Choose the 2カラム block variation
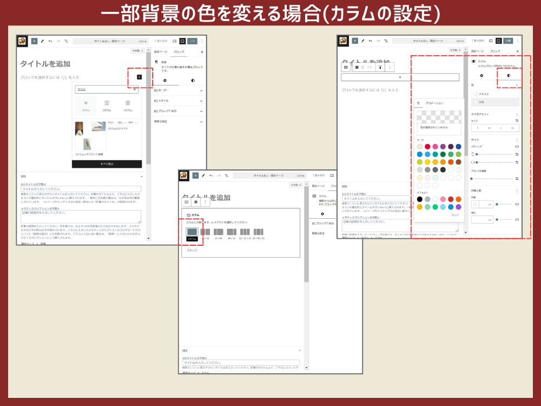This screenshot has width=541, height=406. click(x=107, y=106)
